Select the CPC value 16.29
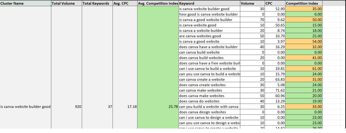Image resolution: width=346 pixels, height=133 pixels. tap(275, 47)
